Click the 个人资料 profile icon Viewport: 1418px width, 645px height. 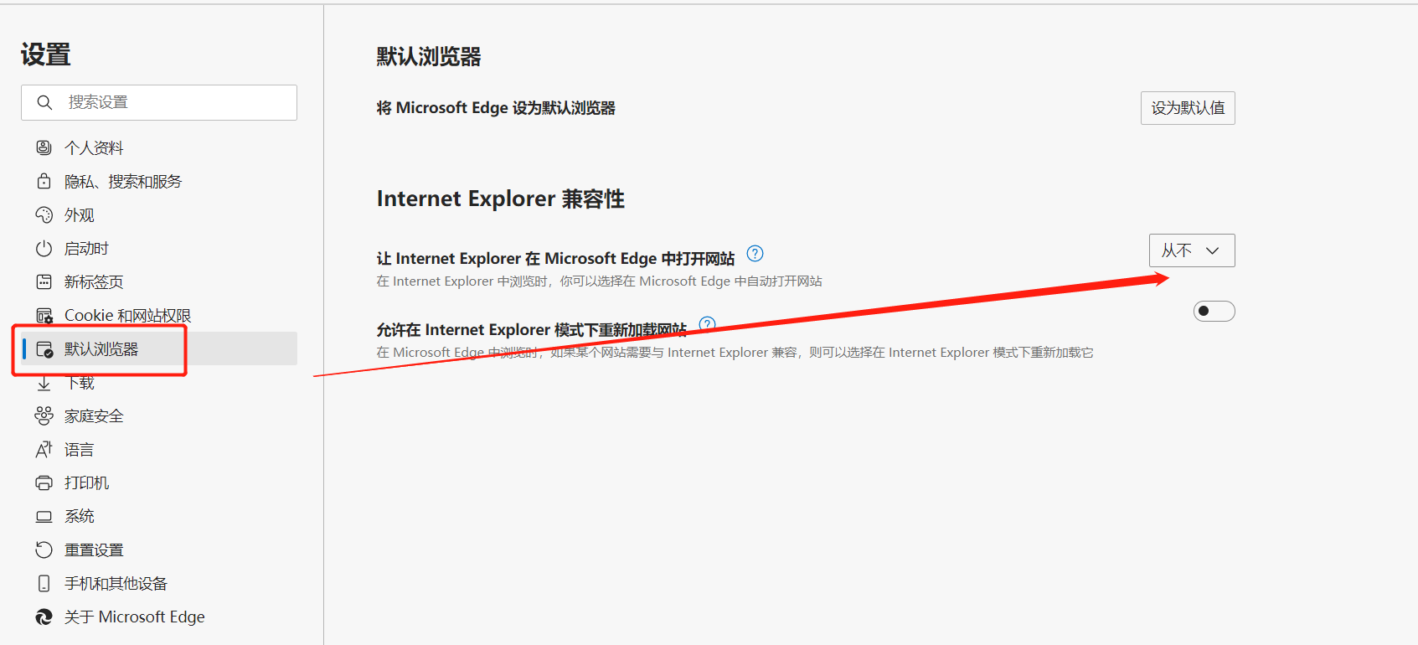44,147
